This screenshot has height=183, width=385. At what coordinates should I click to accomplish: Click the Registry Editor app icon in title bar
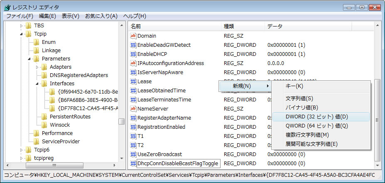(x=7, y=7)
